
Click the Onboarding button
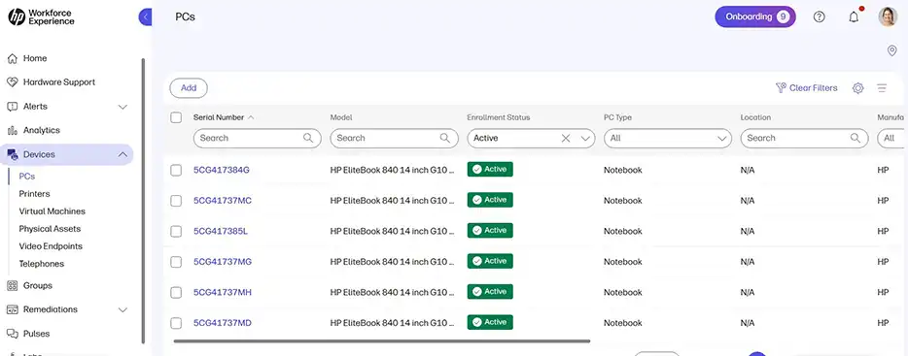tap(755, 16)
